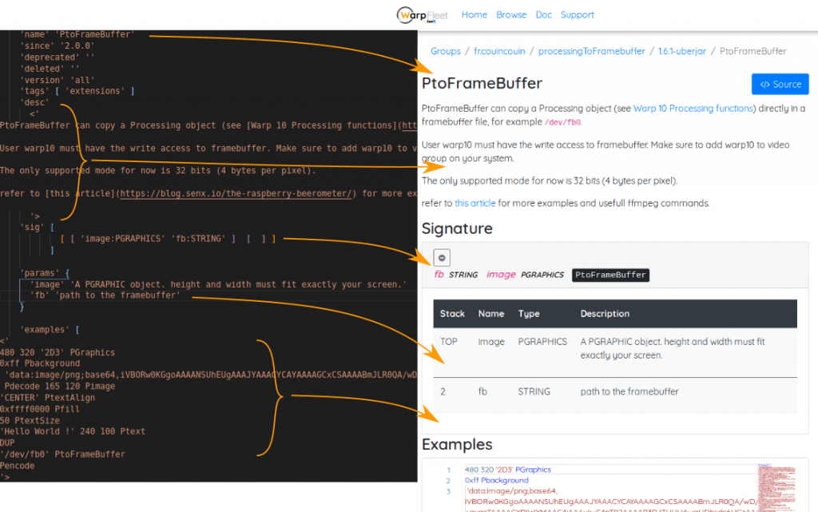Click the 'STRING' type cell in table
The image size is (818, 512).
tap(534, 391)
